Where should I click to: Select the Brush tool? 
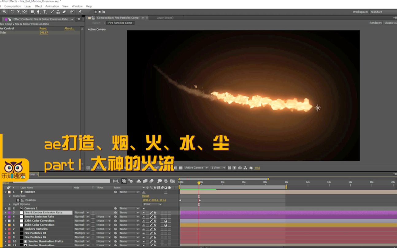click(x=52, y=12)
